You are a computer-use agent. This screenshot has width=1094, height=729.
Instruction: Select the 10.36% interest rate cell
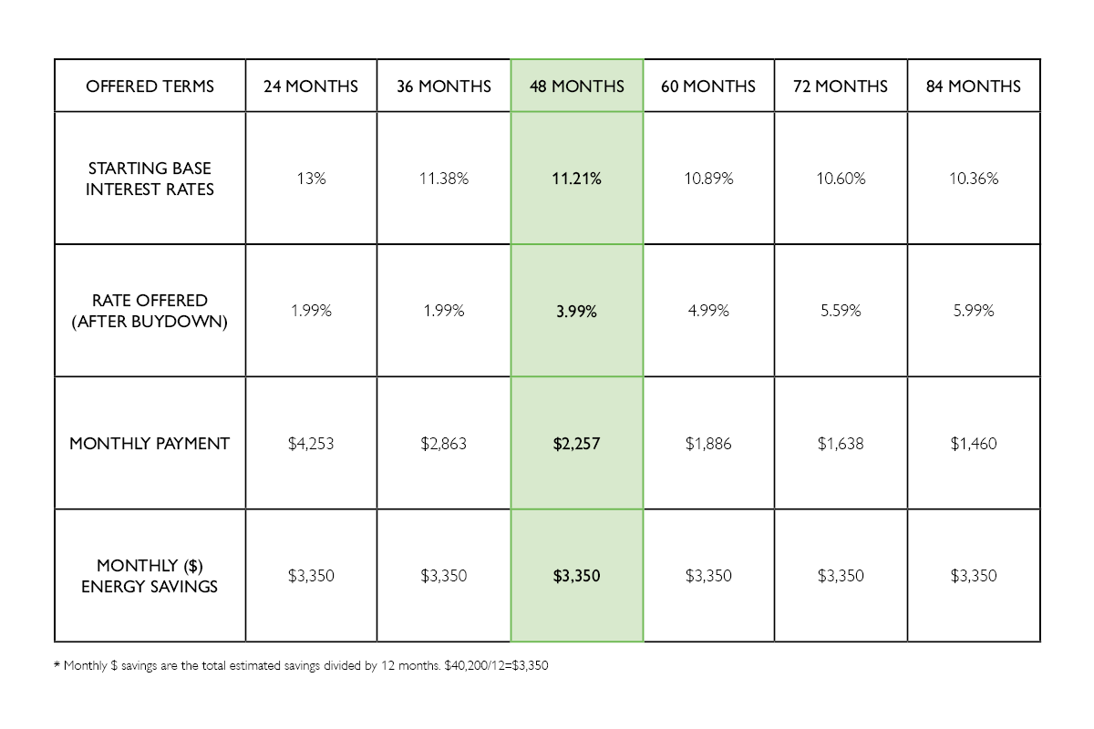click(974, 179)
